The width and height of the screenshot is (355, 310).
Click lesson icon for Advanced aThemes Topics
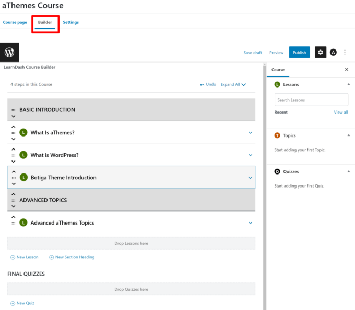pos(23,222)
